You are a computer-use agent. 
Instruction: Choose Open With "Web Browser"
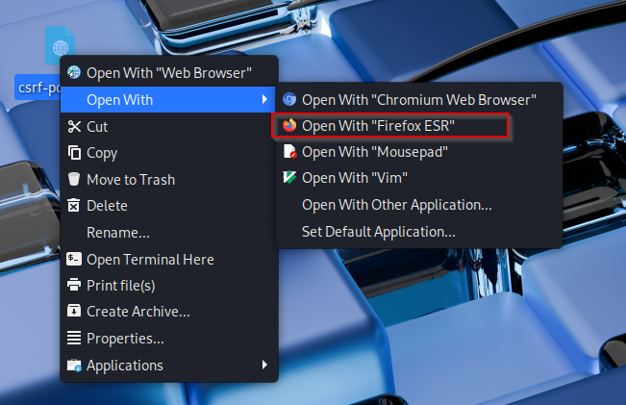point(169,73)
